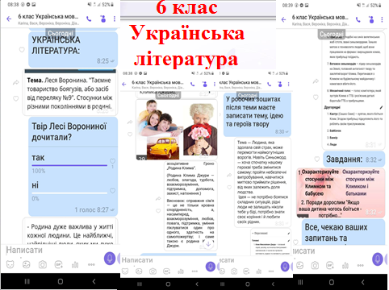The width and height of the screenshot is (389, 290).
Task: Toggle heart beside the 'Завдання:' message
Action: (x=317, y=159)
